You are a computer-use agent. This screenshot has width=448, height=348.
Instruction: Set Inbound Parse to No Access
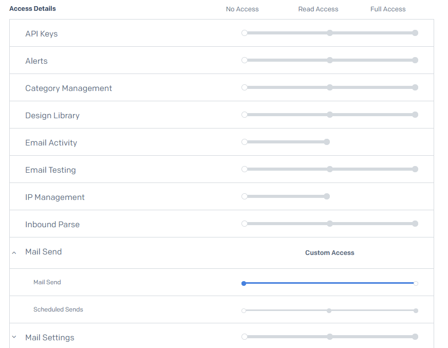pyautogui.click(x=245, y=224)
